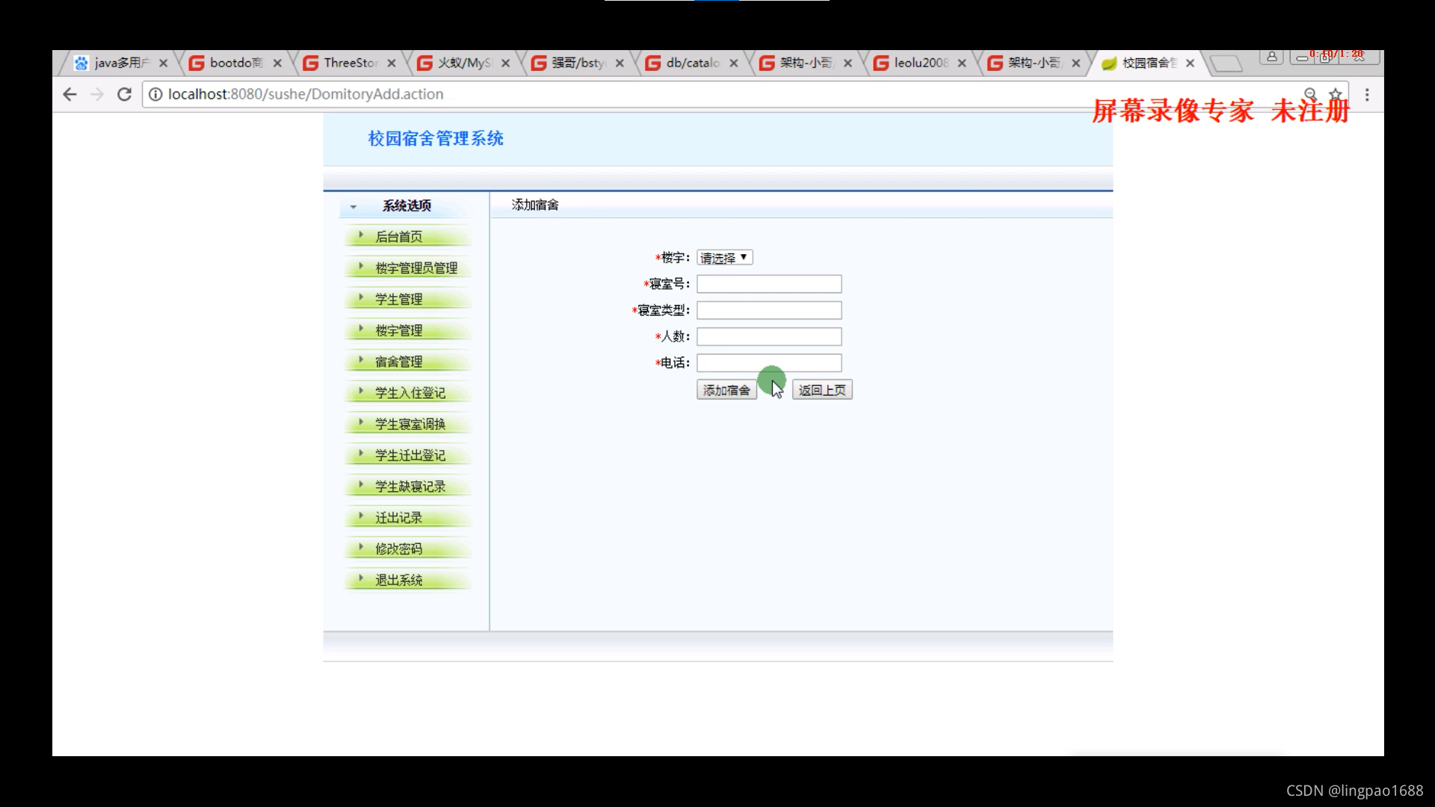
Task: Click the browser profile account icon
Action: [1271, 57]
